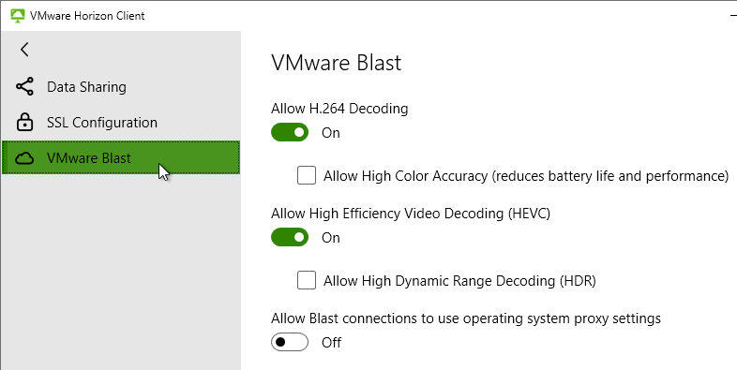The width and height of the screenshot is (737, 370).
Task: Click the Off label beside the proxy toggle
Action: [x=331, y=342]
